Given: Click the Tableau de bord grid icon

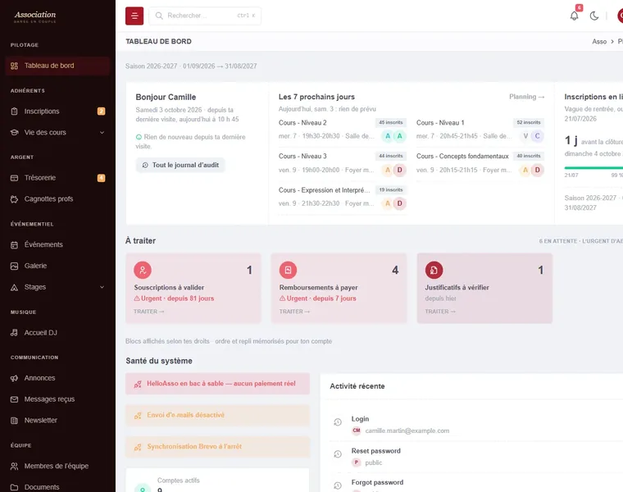Looking at the screenshot, I should pyautogui.click(x=14, y=66).
